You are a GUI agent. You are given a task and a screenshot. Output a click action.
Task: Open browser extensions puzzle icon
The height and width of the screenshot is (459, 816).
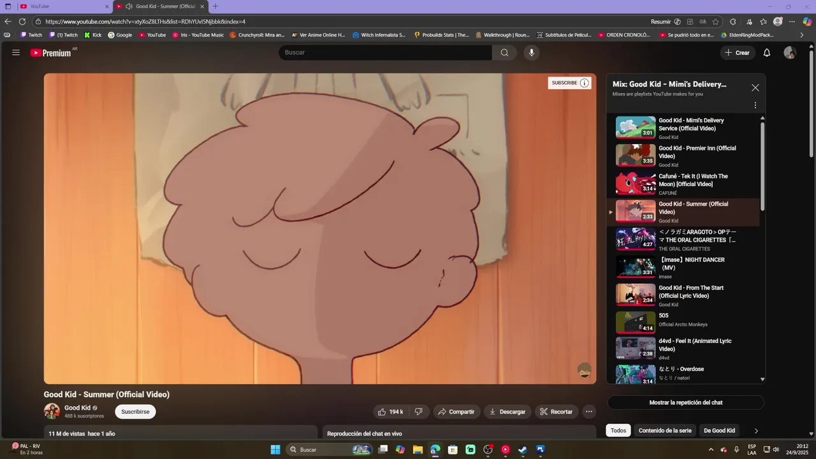coord(733,22)
